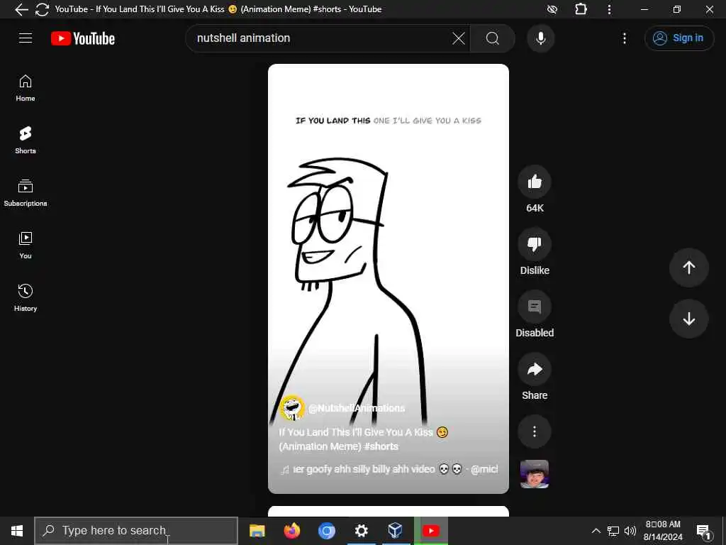Open Settings gear from taskbar
Image resolution: width=726 pixels, height=545 pixels.
(361, 531)
